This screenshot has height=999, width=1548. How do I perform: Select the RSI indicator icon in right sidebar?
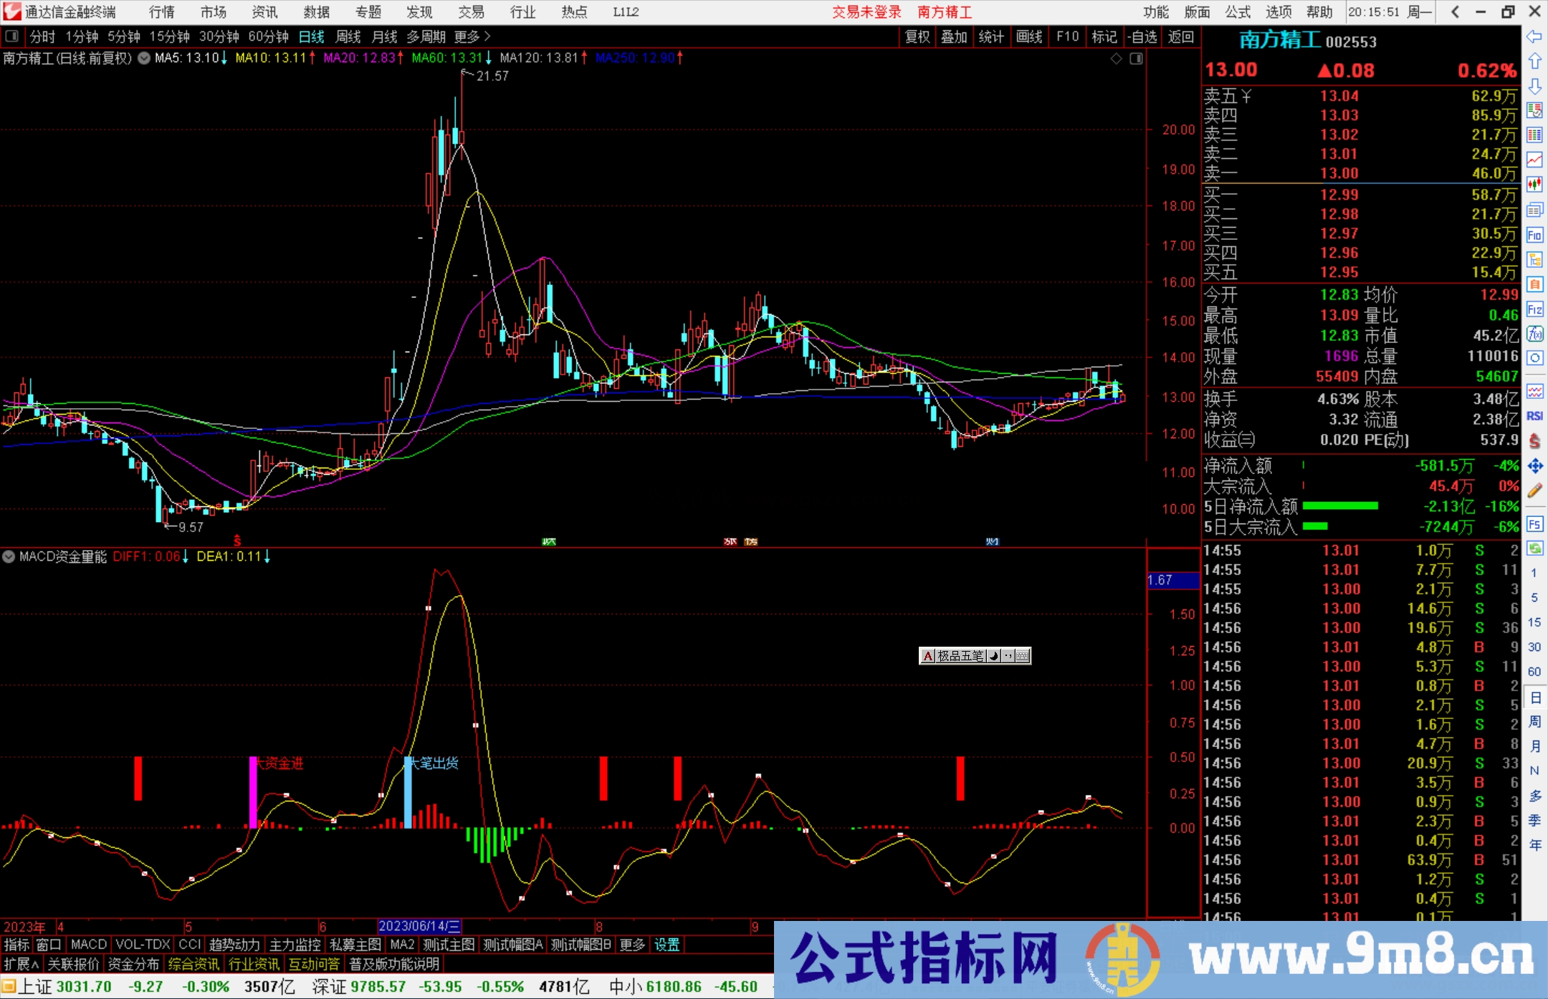(x=1535, y=415)
